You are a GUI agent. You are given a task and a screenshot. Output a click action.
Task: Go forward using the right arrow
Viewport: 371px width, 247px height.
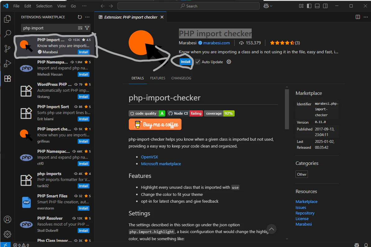coord(111,6)
